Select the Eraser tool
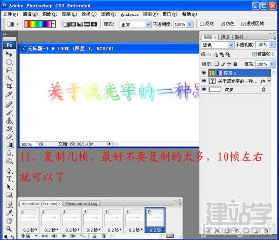Viewport: 279px width, 240px height. pyautogui.click(x=9, y=137)
